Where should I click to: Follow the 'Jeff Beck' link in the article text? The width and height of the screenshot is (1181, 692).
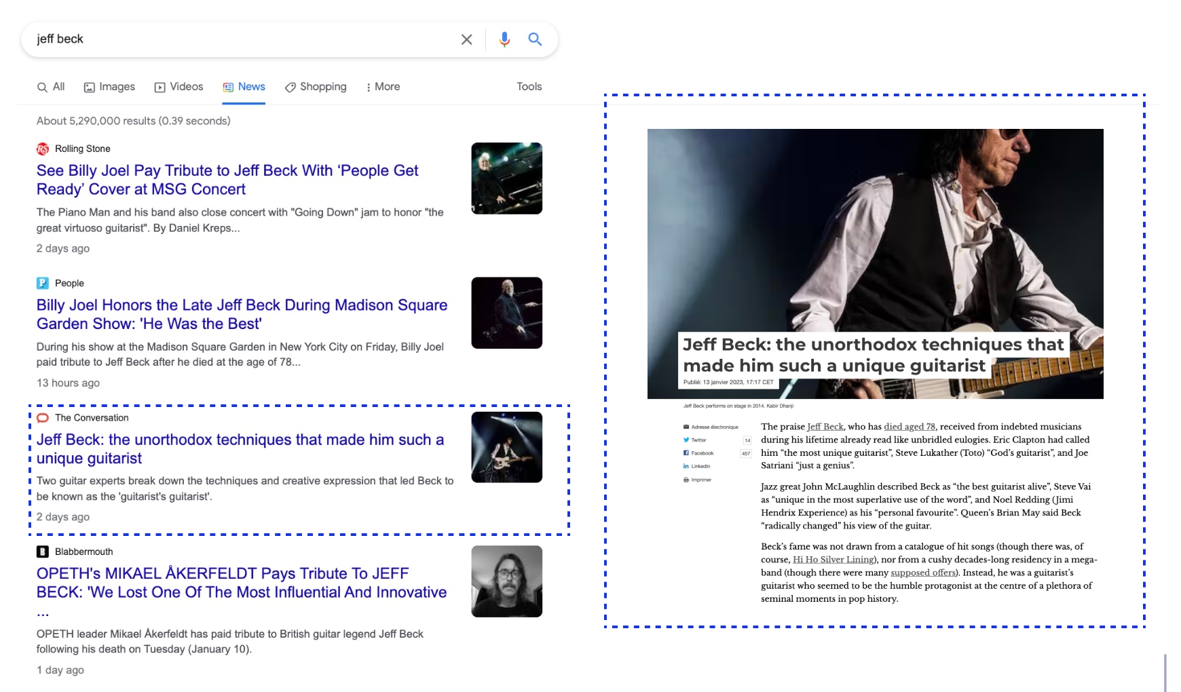pyautogui.click(x=825, y=427)
